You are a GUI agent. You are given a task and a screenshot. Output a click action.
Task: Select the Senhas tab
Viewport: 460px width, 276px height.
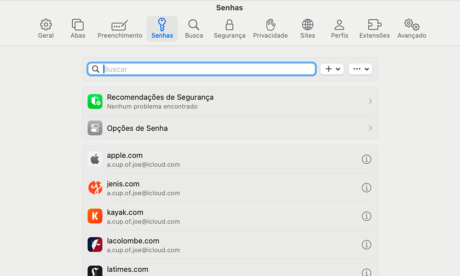162,28
